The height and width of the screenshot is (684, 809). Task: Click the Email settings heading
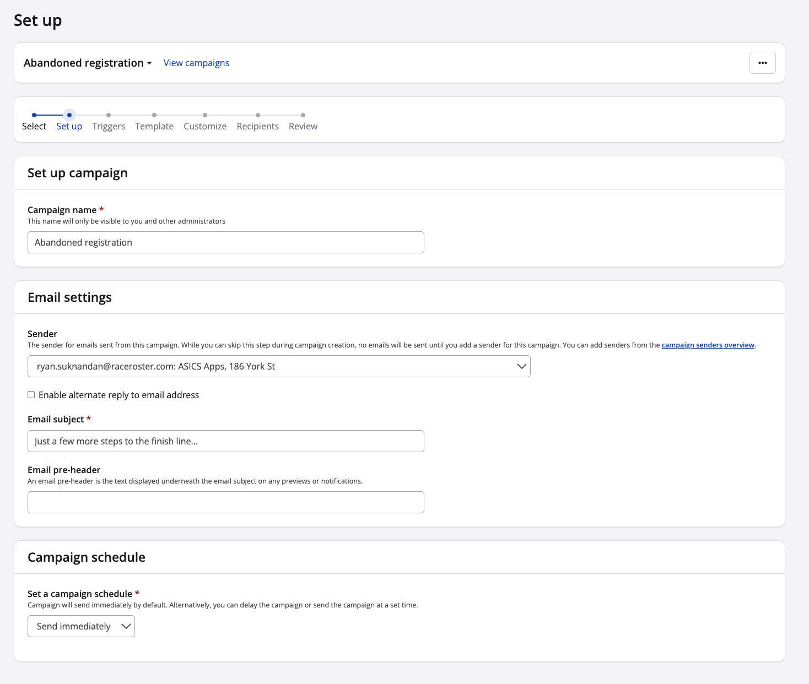tap(69, 297)
